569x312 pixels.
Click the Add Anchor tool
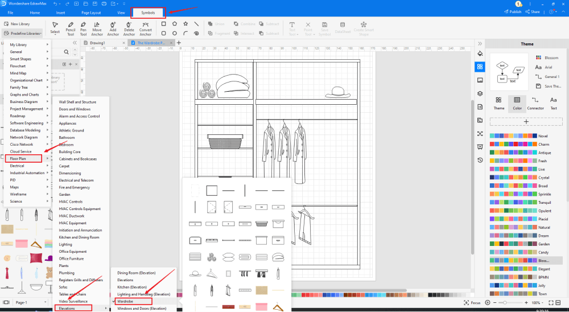tap(113, 27)
